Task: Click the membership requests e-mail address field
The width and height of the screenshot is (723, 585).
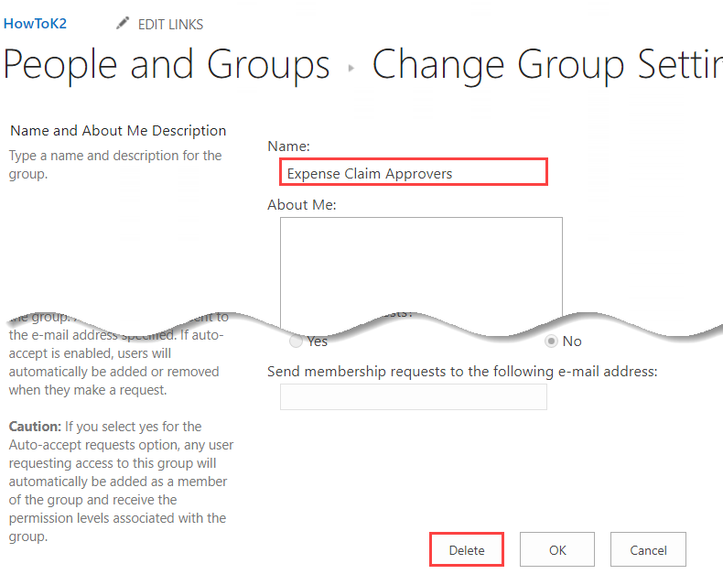Action: (413, 396)
